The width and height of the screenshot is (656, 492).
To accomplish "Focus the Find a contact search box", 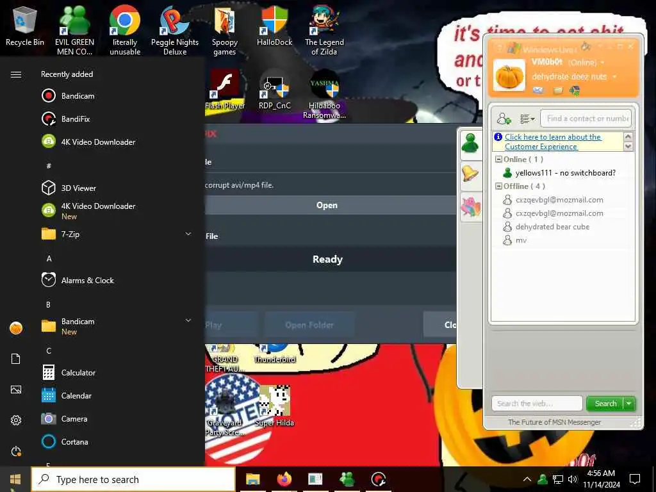I will pos(586,119).
